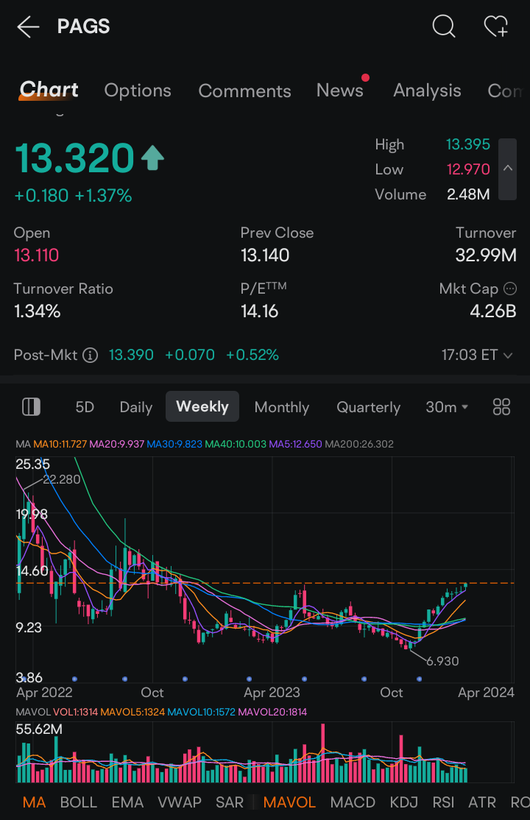Screen dimensions: 530x820
Task: Select the Weekly timeframe
Action: [202, 406]
